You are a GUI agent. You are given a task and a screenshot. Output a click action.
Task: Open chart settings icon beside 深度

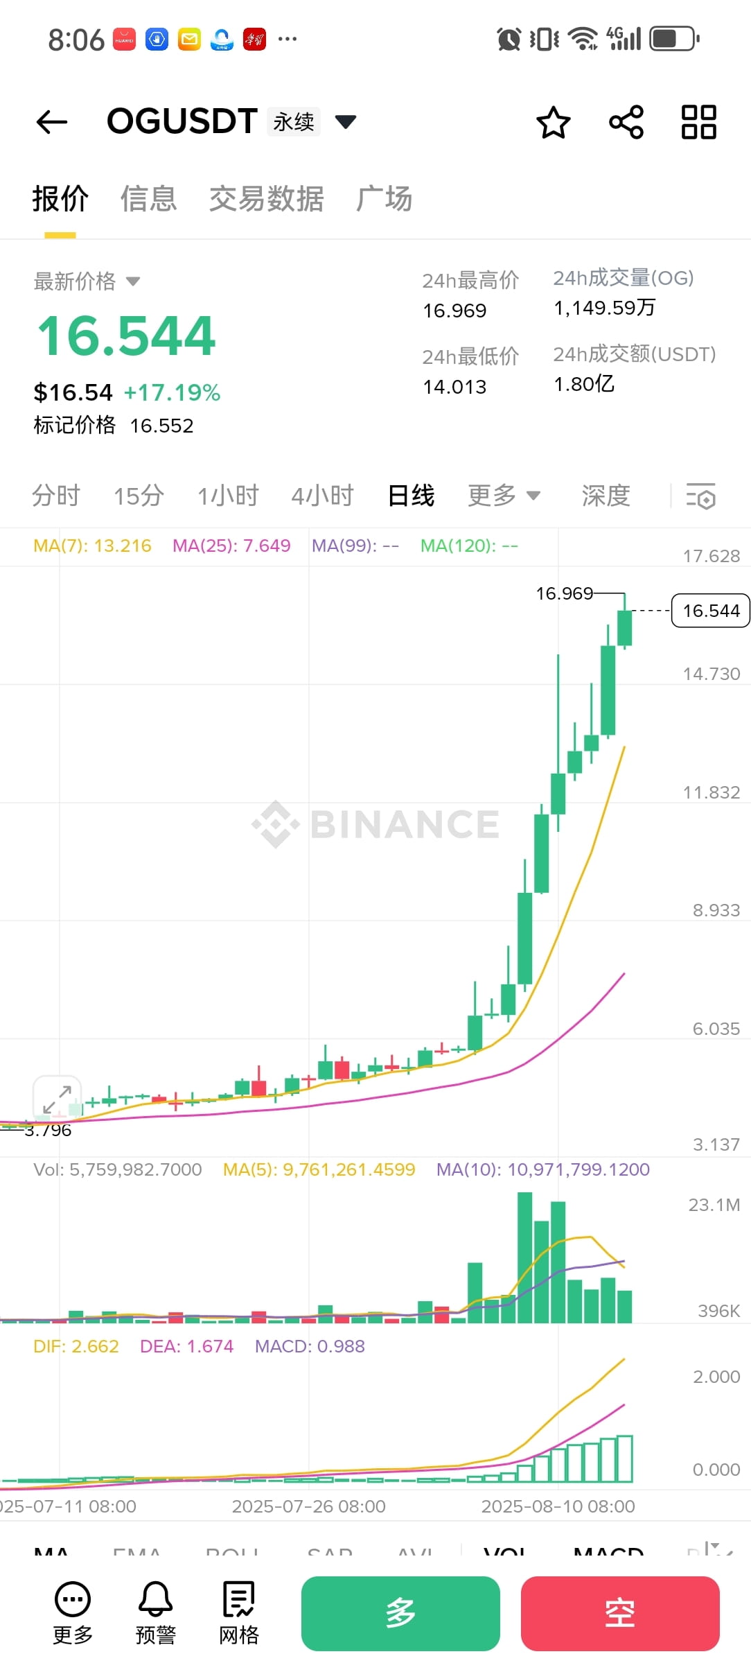pyautogui.click(x=700, y=496)
